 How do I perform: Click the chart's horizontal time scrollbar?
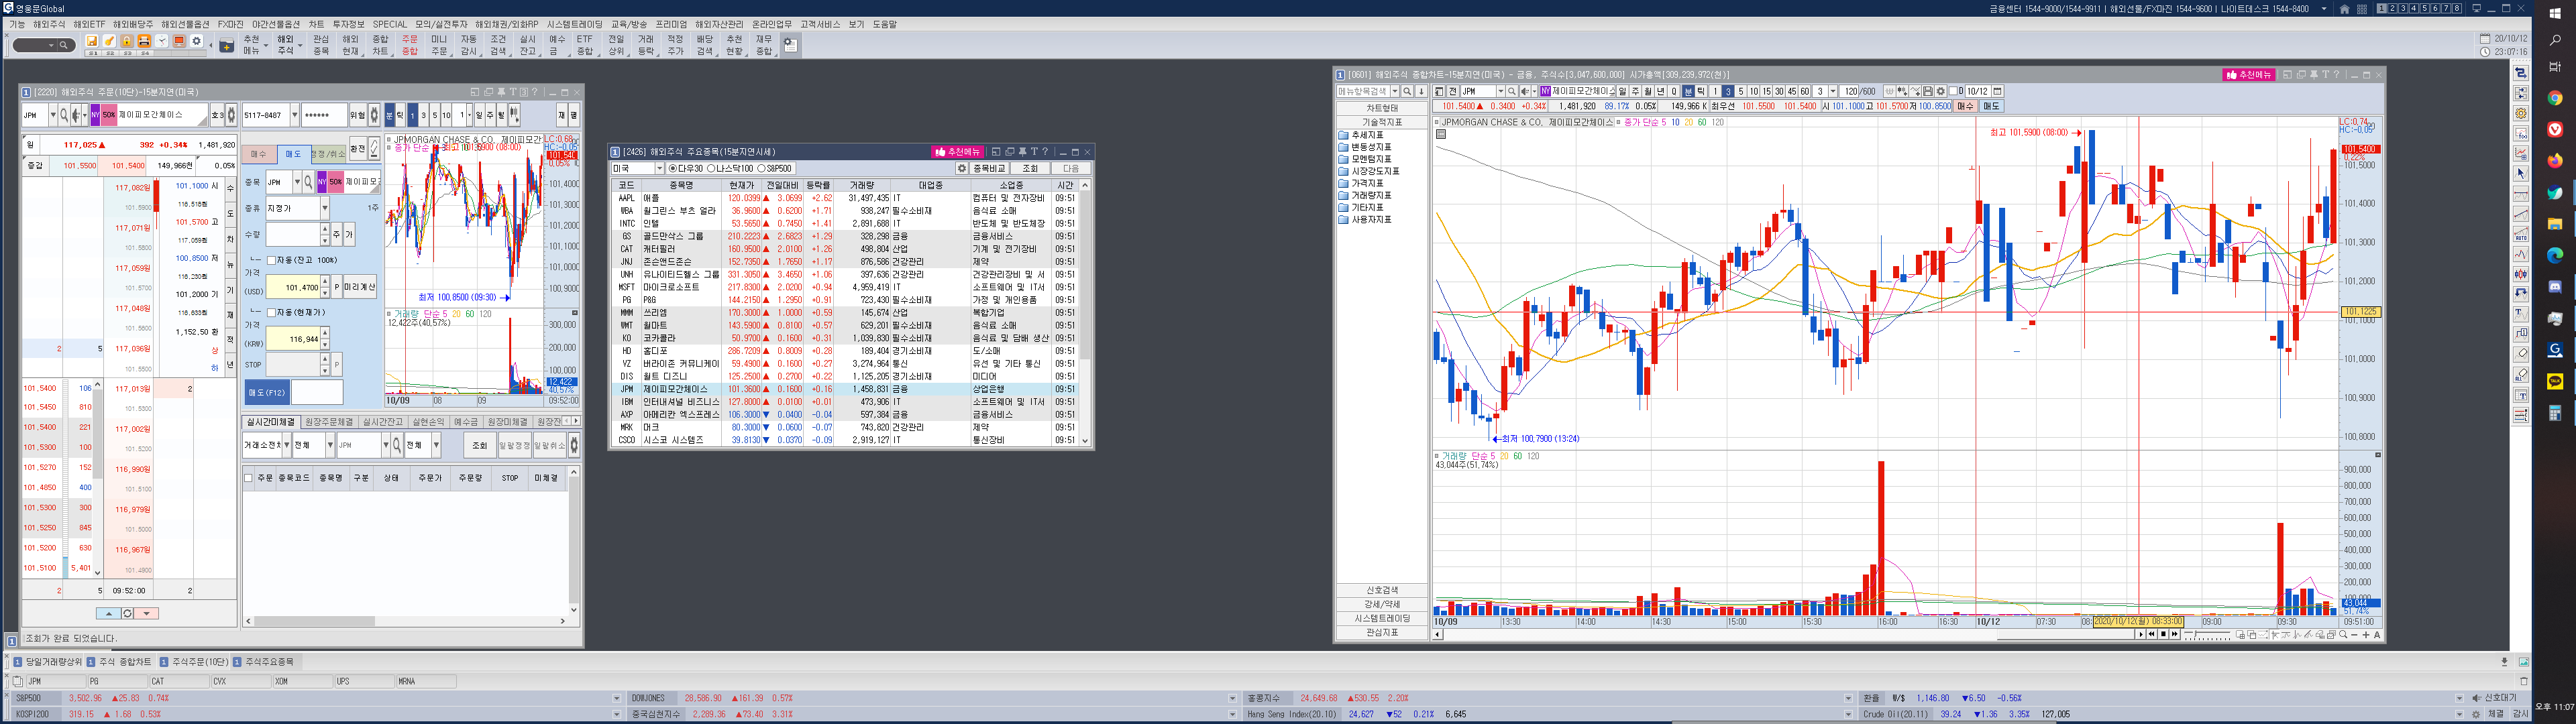(x=1790, y=634)
